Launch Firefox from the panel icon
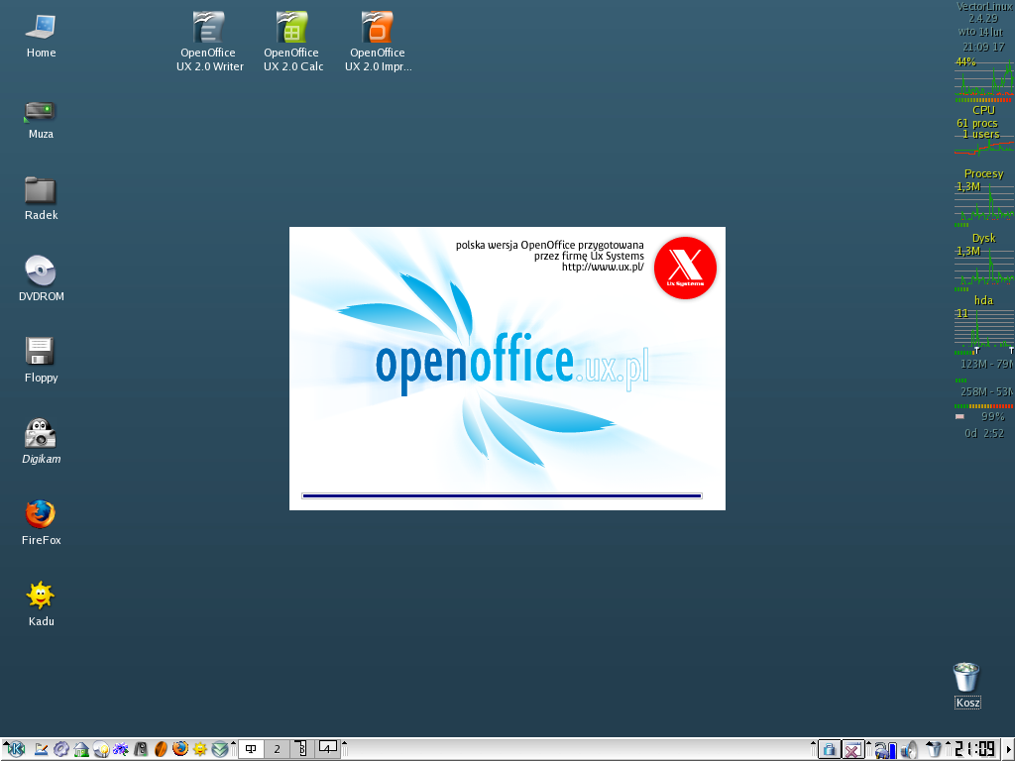The image size is (1015, 761). point(180,749)
